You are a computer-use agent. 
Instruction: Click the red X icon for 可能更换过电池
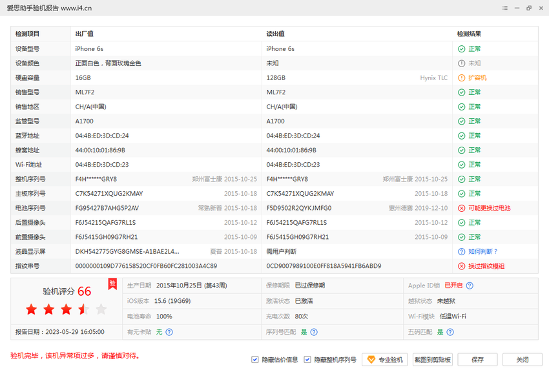tap(461, 209)
